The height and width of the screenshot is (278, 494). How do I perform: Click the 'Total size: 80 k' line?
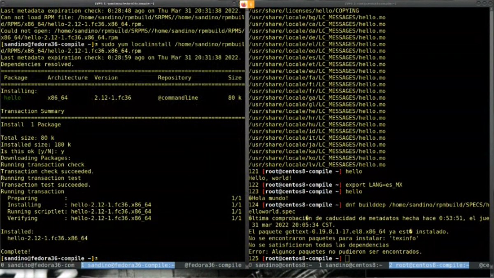tap(28, 138)
